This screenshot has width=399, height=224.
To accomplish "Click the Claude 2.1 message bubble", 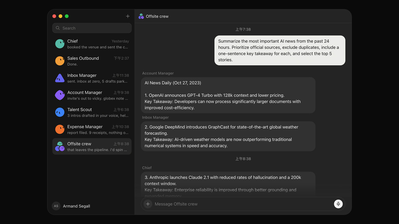I will pos(228,184).
